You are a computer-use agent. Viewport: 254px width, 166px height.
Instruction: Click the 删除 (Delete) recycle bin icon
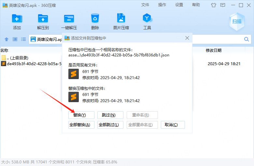(x=95, y=18)
